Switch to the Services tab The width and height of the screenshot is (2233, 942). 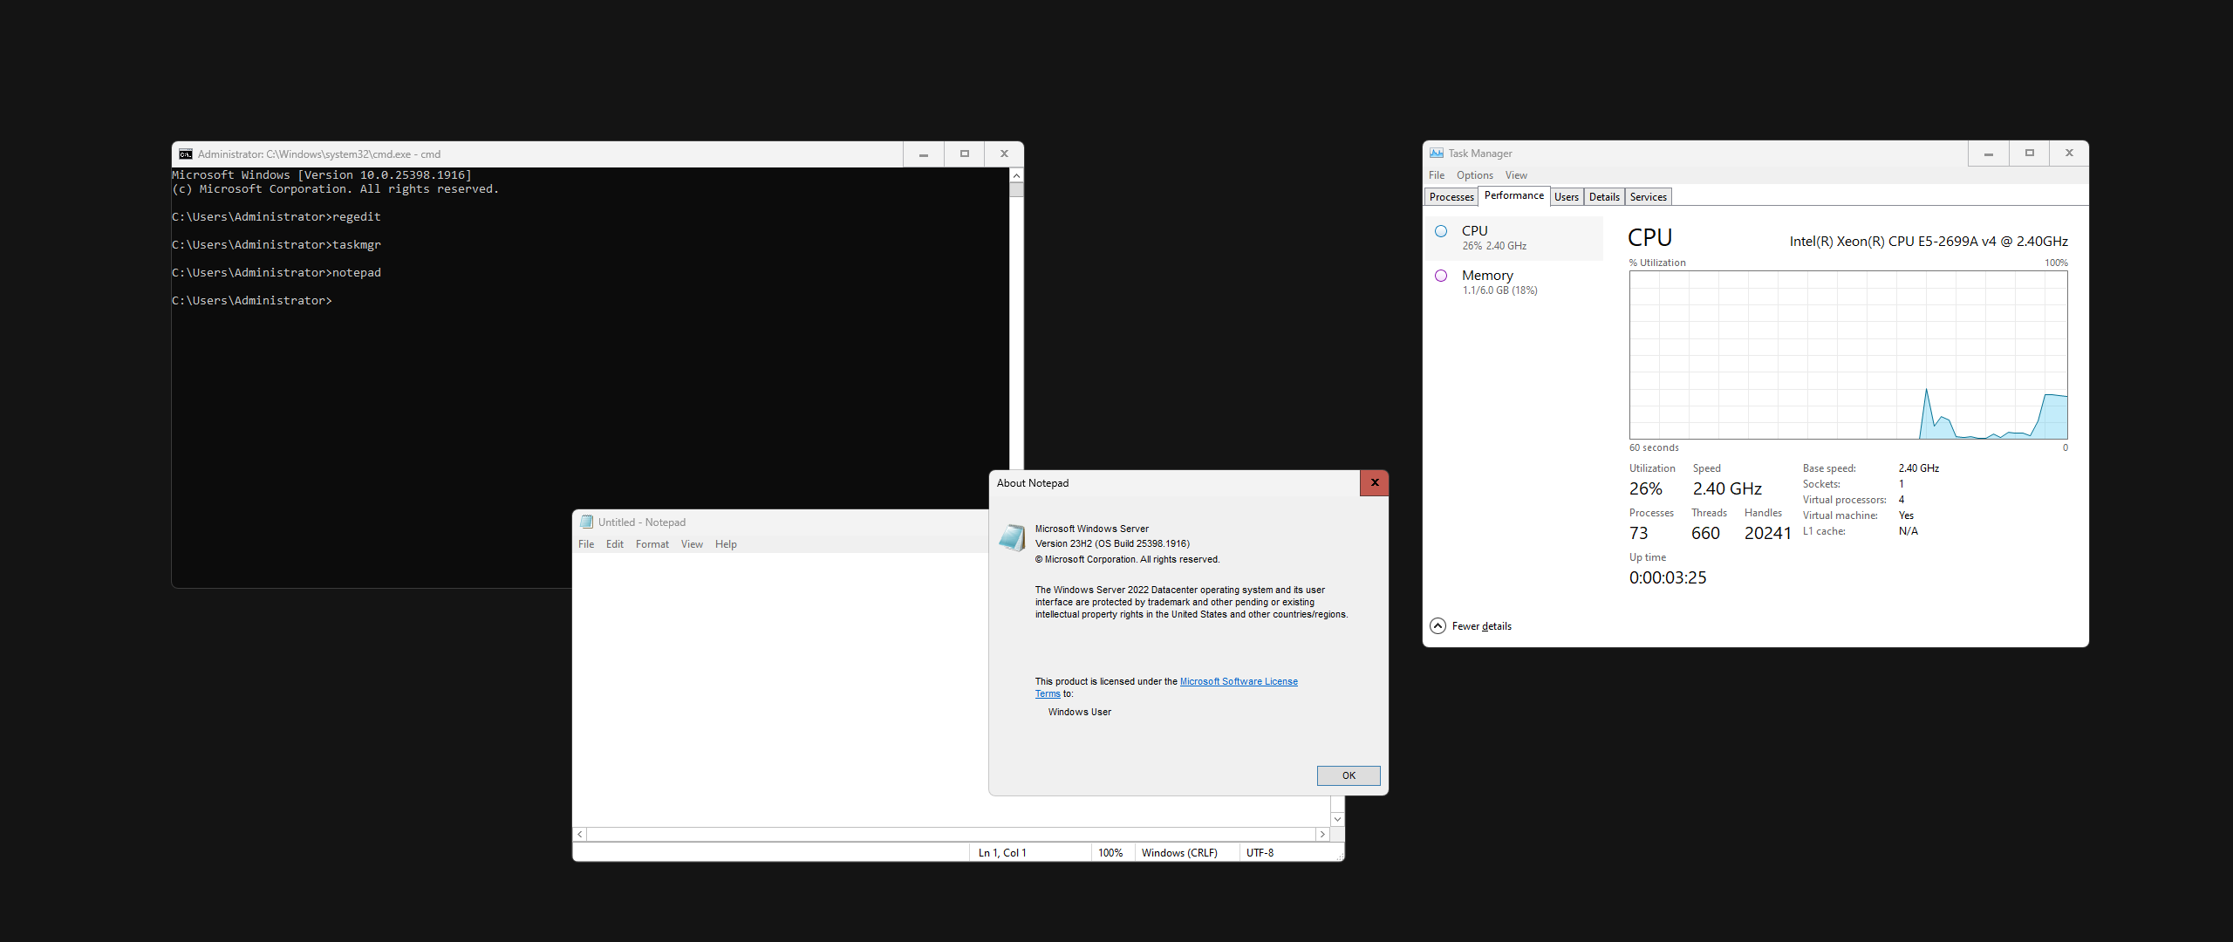pos(1648,197)
